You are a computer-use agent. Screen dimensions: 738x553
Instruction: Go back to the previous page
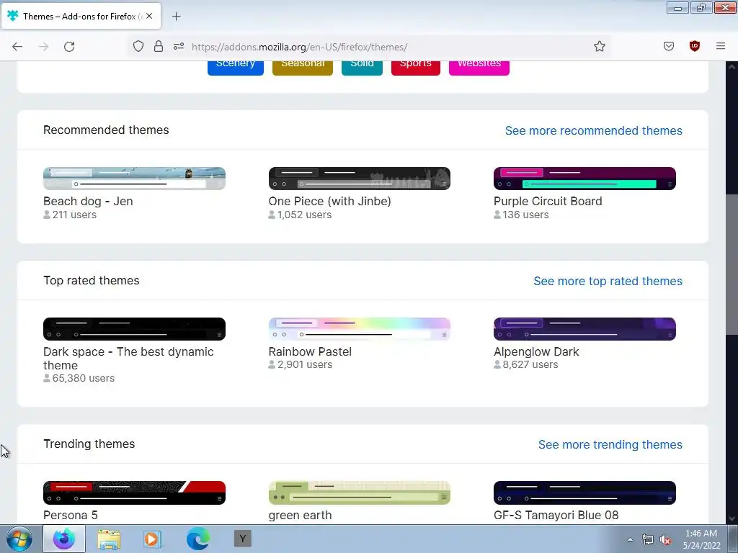click(x=17, y=47)
